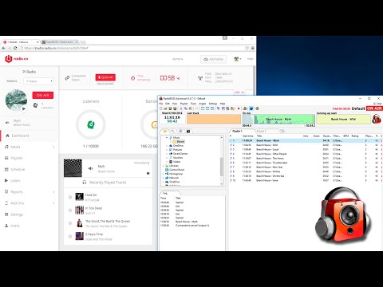
Task: Click Open folder icon in RadioBOSS toolbar
Action: tap(165, 108)
